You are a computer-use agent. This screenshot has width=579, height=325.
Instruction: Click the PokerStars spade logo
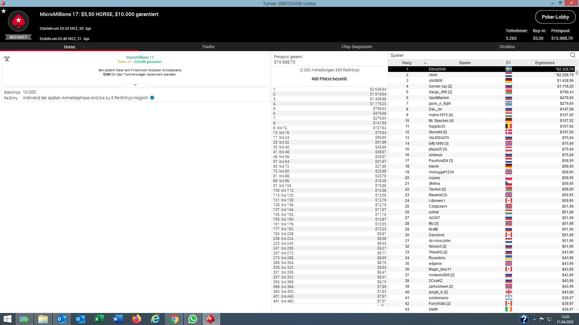click(x=18, y=21)
